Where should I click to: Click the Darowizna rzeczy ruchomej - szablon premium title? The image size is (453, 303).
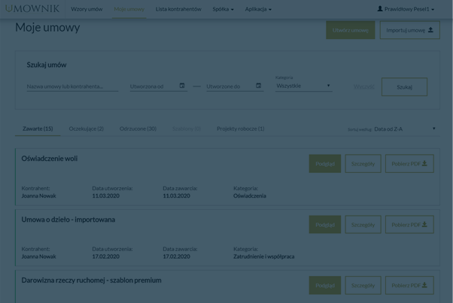tap(91, 280)
